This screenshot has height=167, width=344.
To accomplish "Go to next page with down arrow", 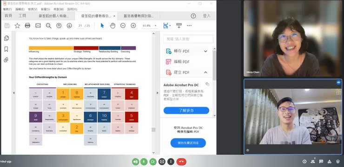I will [x=69, y=26].
